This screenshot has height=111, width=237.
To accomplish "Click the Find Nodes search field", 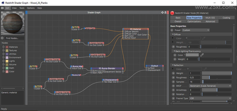I will [14, 38].
